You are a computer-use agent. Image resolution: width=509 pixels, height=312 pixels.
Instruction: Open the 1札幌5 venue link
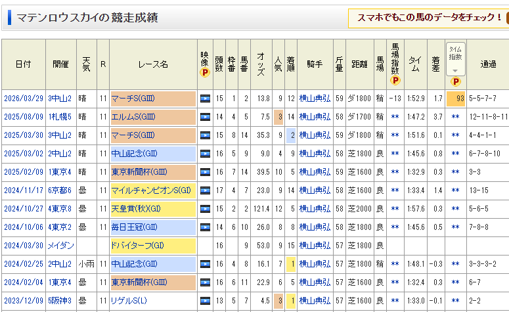coord(59,117)
